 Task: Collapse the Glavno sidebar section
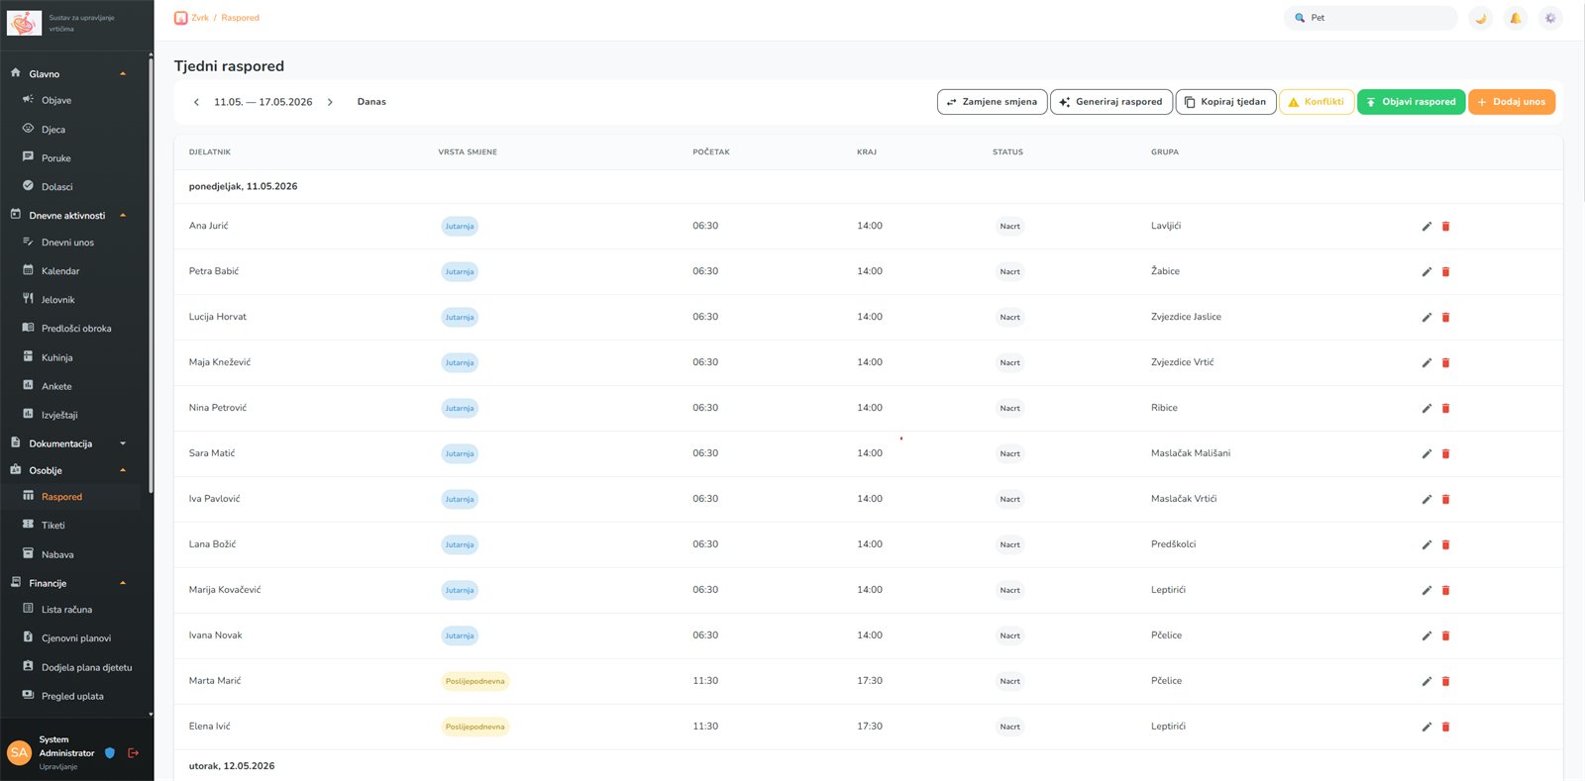[123, 74]
